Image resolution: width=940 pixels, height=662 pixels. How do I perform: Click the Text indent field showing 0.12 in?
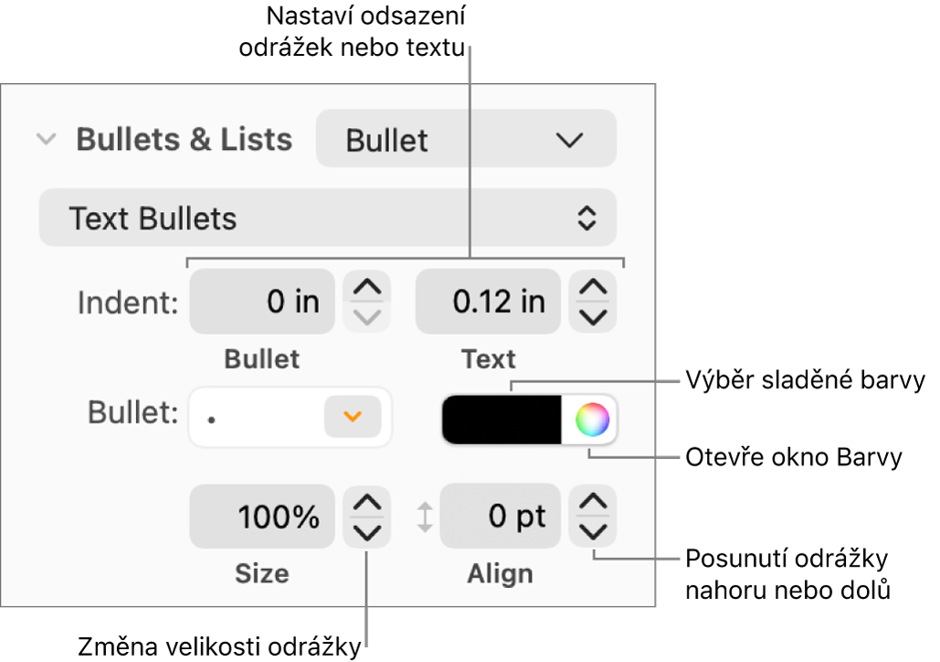point(488,301)
